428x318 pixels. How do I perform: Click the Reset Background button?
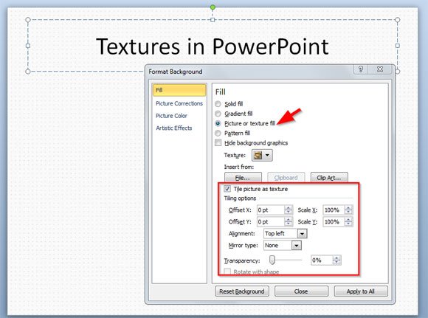pos(242,291)
